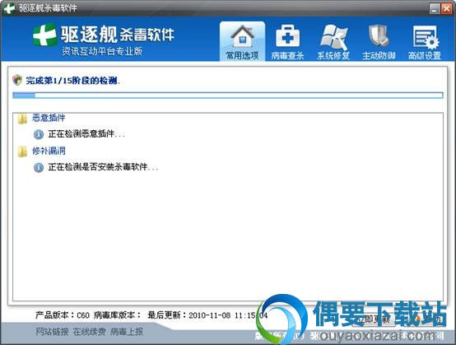Click the info icon beside 正在检测是否安装杀毒软件
456x345 pixels.
tap(39, 167)
